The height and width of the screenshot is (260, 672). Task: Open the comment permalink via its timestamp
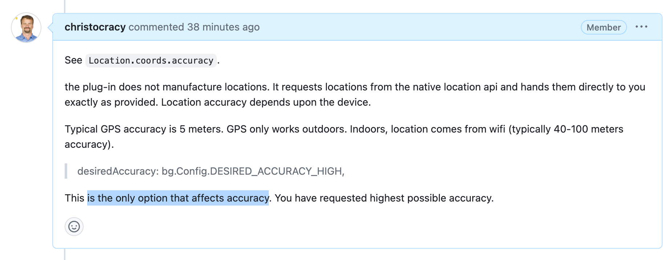click(x=223, y=27)
